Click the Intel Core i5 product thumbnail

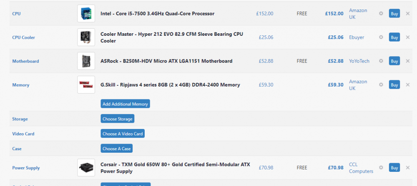click(x=86, y=14)
